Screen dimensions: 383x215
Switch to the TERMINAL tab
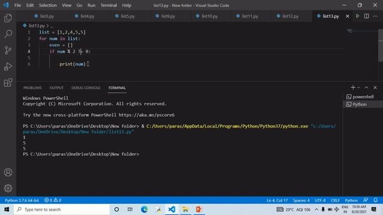[x=117, y=88]
